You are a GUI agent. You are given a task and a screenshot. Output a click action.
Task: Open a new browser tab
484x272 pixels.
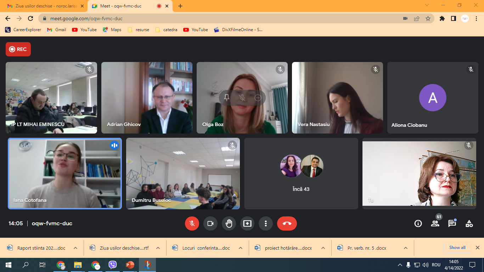[180, 6]
